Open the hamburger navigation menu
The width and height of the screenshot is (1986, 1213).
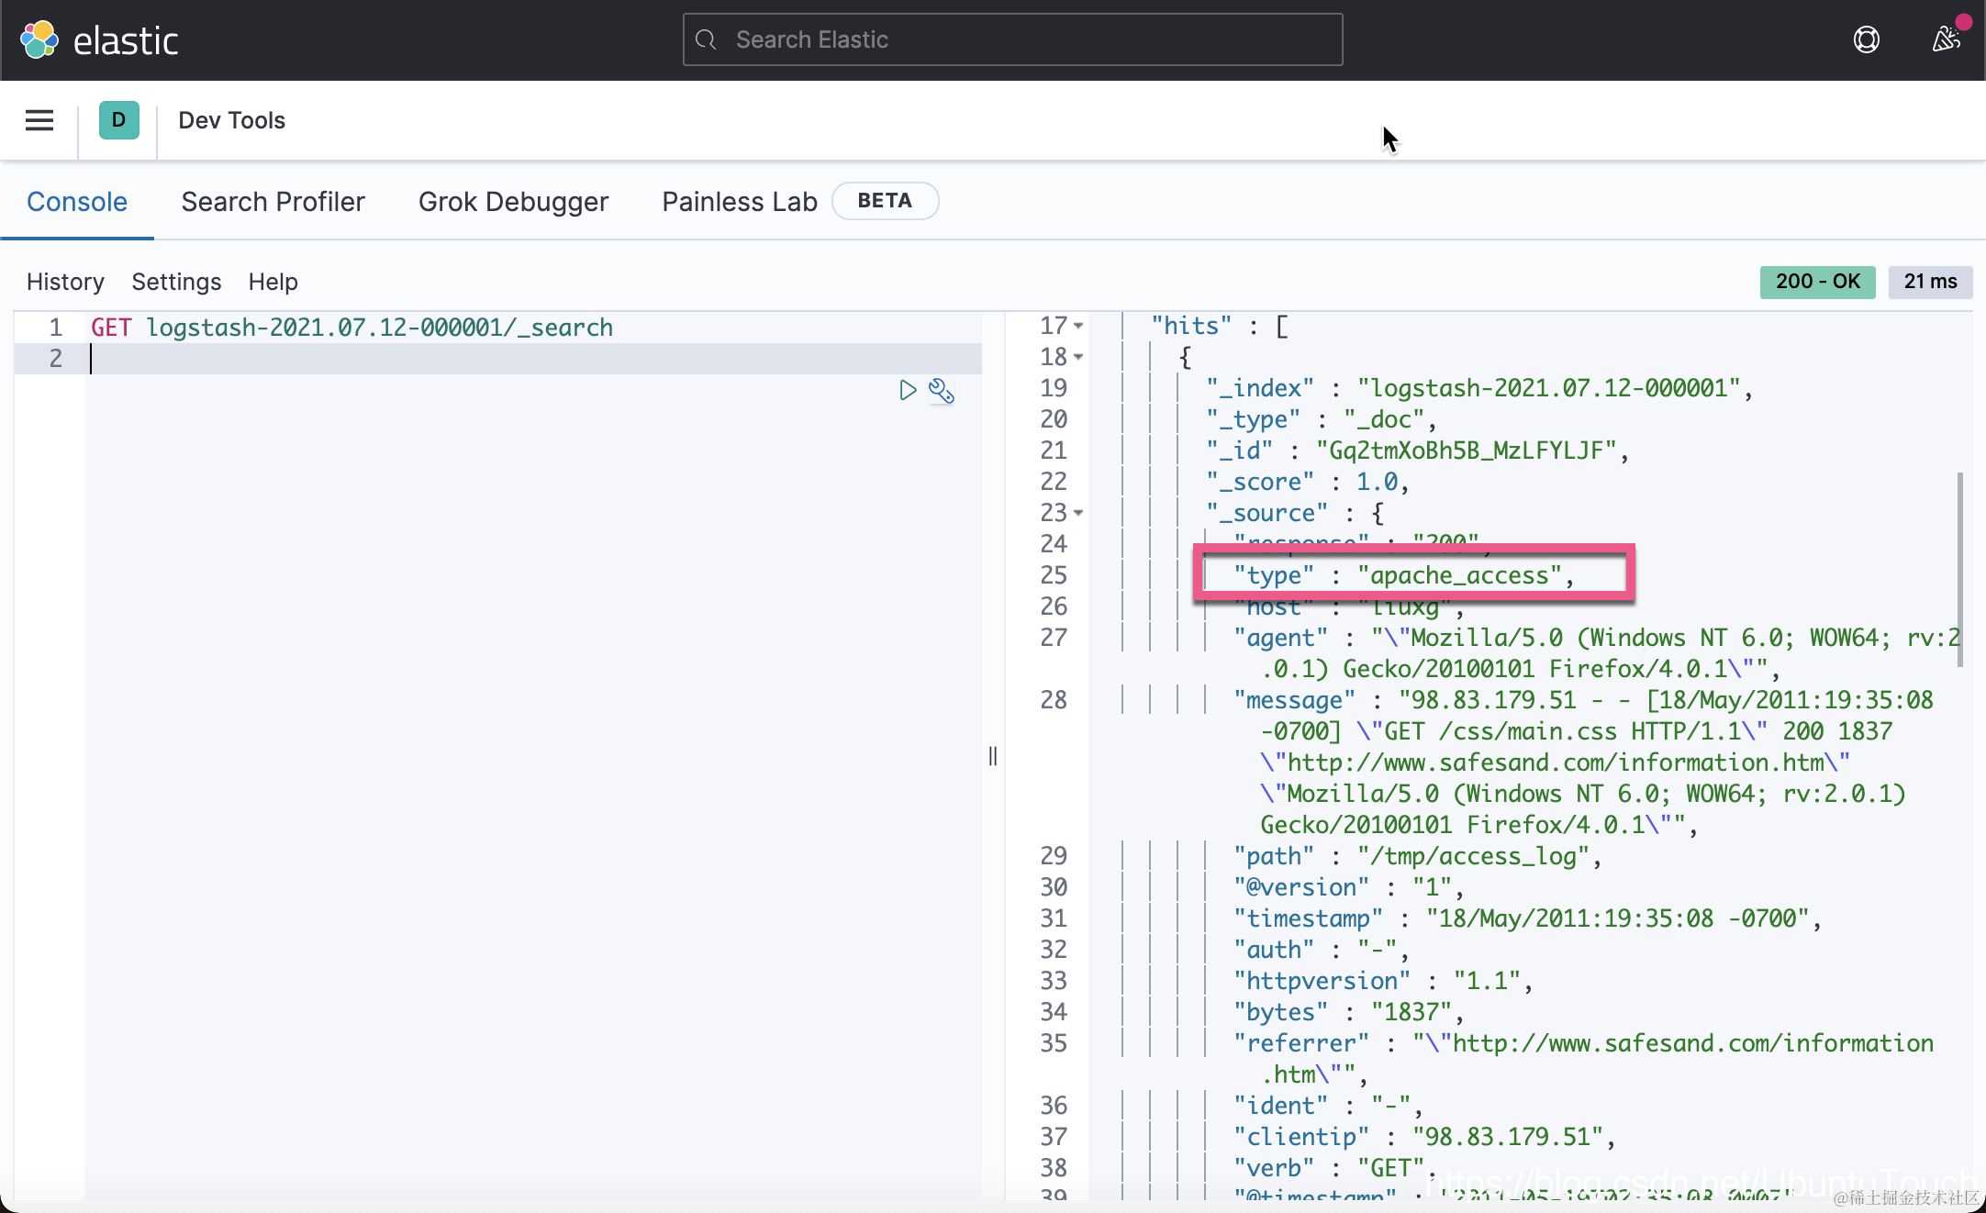[39, 120]
